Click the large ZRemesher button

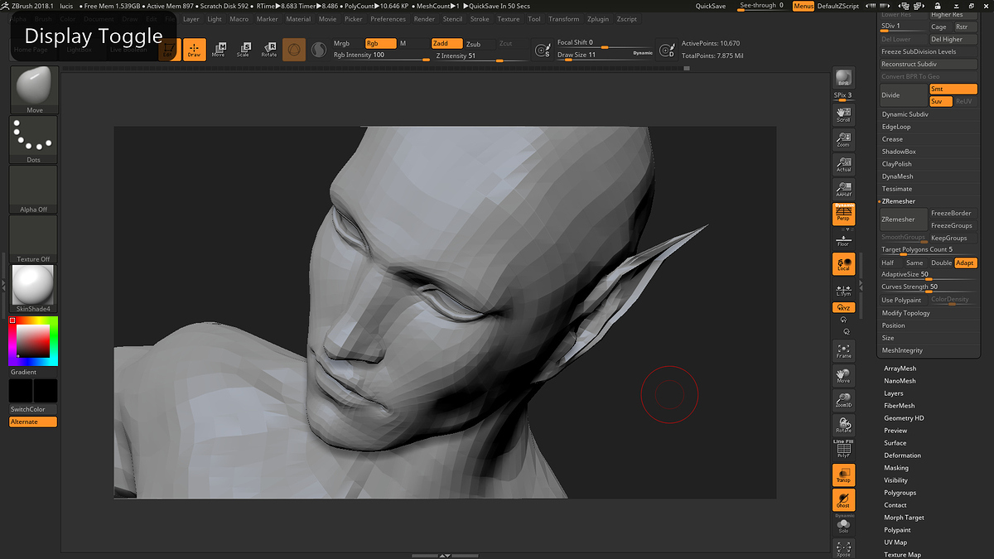(903, 219)
